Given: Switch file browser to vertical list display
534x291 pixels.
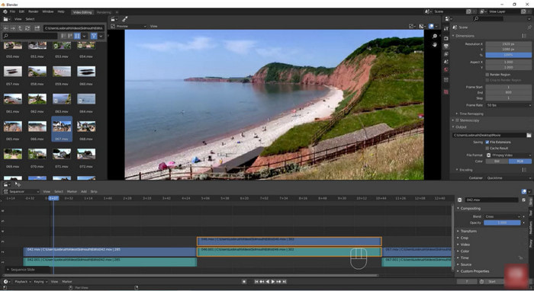Looking at the screenshot, I should [63, 36].
